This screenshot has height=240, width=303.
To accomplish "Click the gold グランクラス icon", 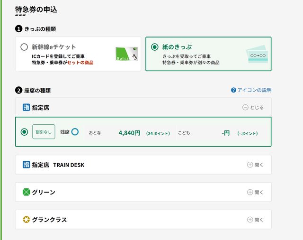I will click(x=26, y=220).
